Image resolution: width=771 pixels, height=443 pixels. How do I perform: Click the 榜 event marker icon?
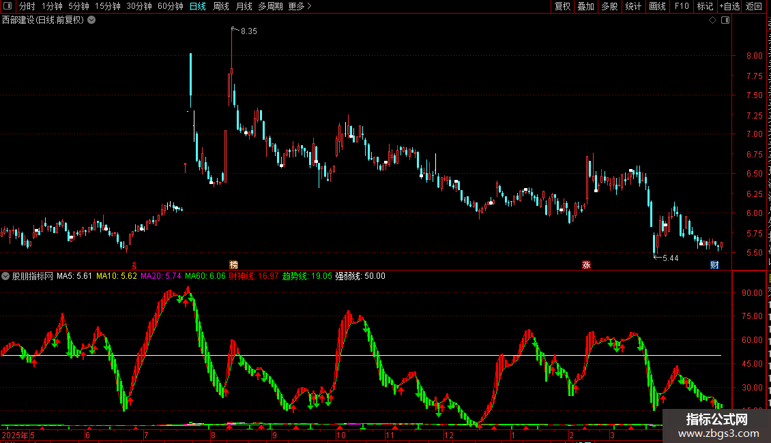[233, 264]
